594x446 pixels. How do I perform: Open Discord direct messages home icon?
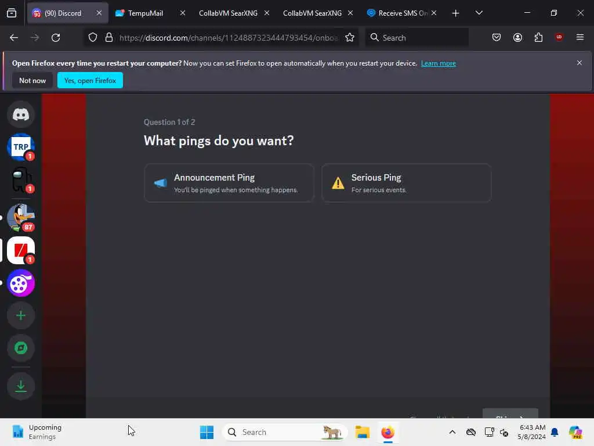[x=21, y=114]
